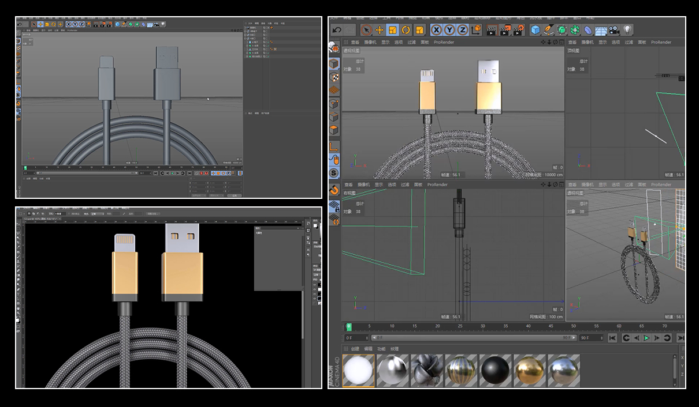Select the twisted knot metal material thumbnail
The image size is (699, 407).
(427, 370)
